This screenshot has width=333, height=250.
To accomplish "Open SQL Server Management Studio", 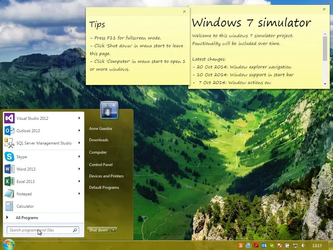I will coord(44,143).
